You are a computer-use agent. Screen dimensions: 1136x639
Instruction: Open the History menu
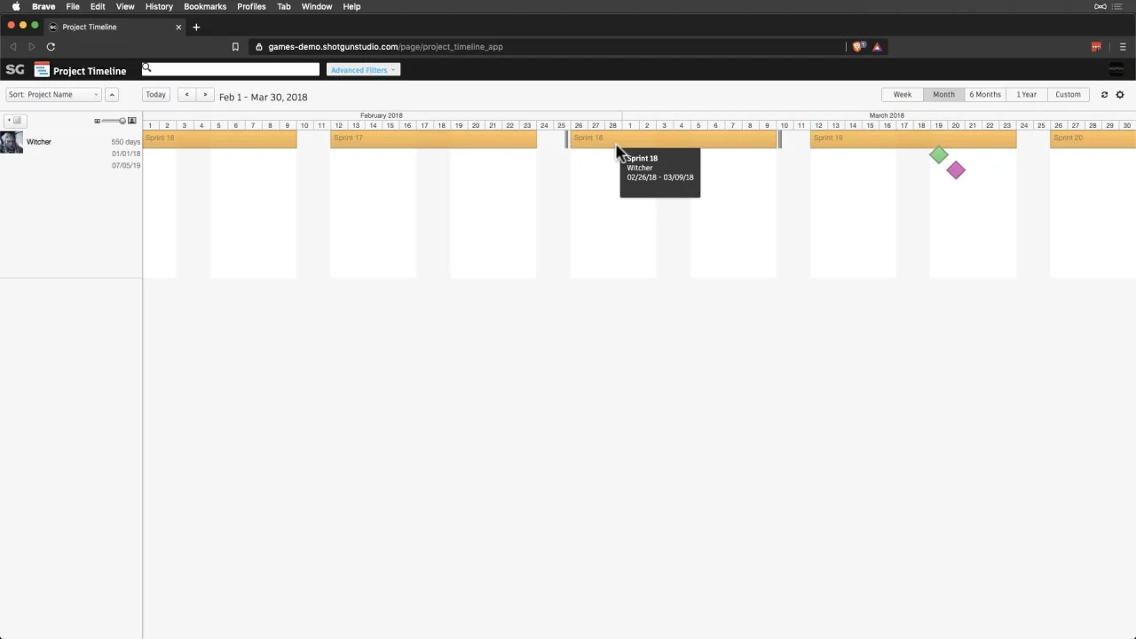coord(159,6)
